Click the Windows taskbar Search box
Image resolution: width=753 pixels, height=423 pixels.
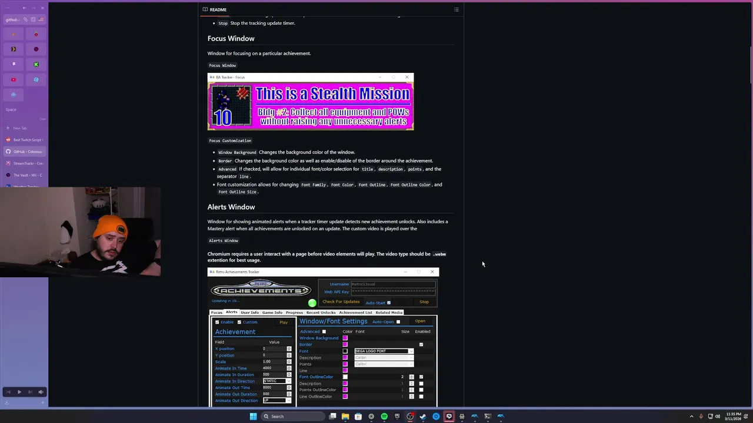tap(294, 416)
